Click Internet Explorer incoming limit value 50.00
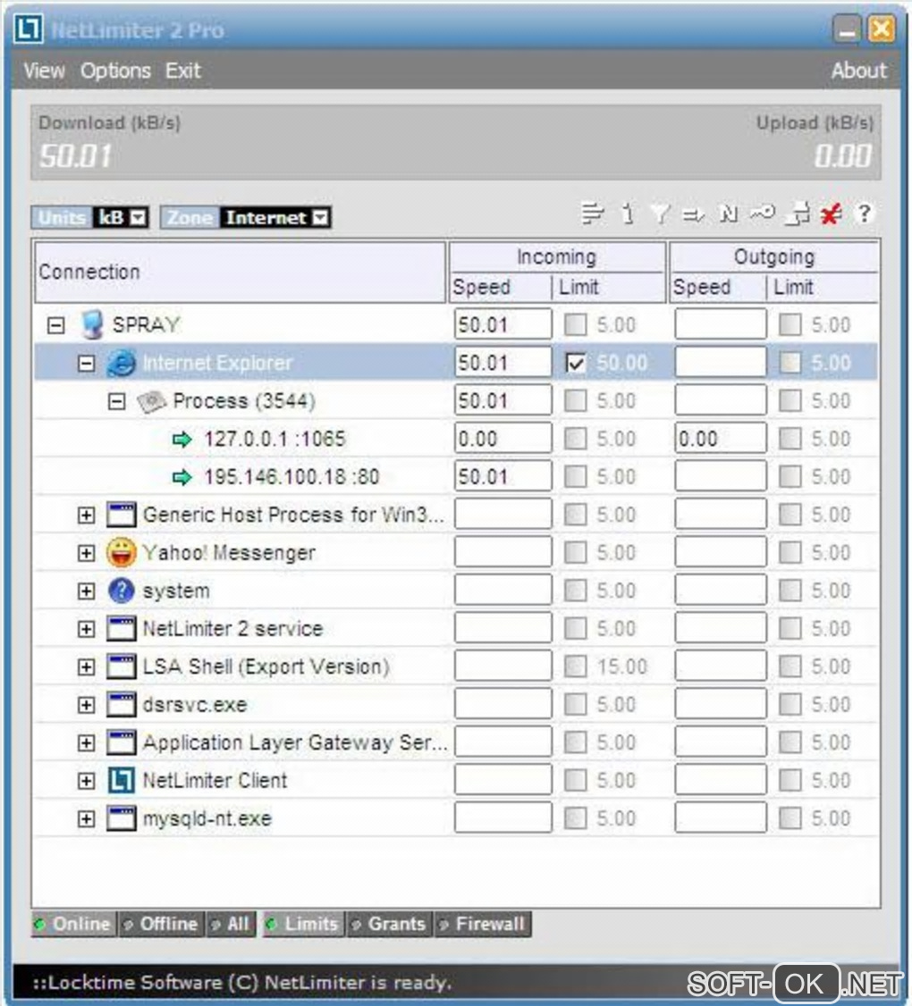Viewport: 912px width, 1006px height. click(621, 363)
